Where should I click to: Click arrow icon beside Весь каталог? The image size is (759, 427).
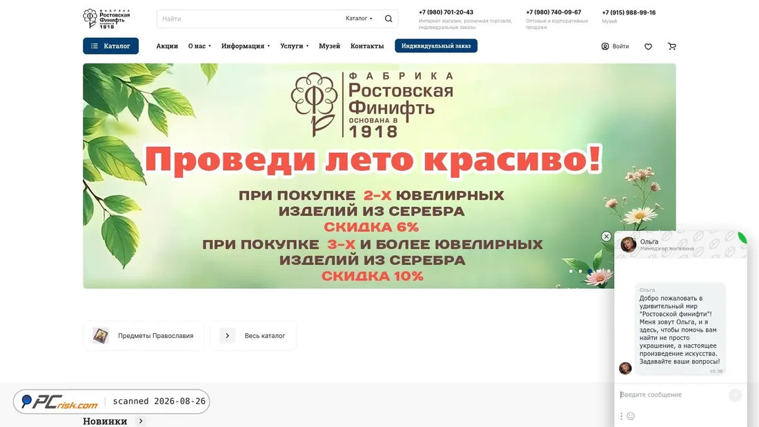[227, 335]
